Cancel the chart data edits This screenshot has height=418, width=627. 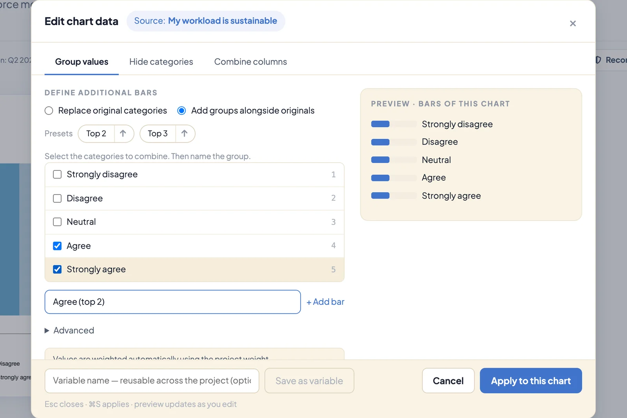click(448, 381)
